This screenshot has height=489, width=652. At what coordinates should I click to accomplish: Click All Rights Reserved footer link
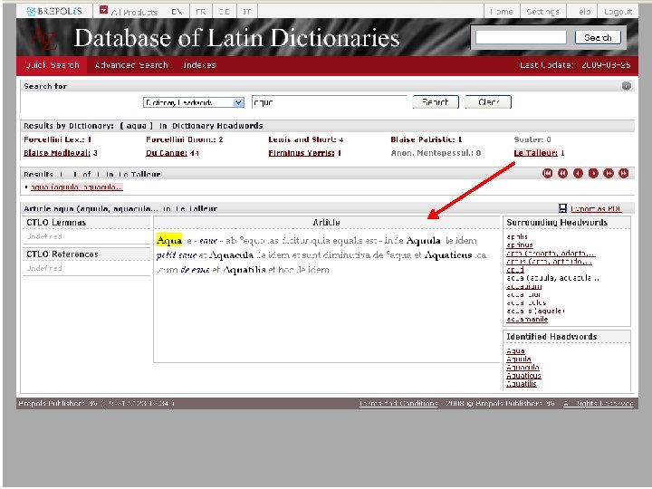coord(599,403)
